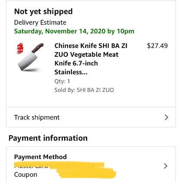
Task: Tap the Sold By label
Action: (x=65, y=90)
